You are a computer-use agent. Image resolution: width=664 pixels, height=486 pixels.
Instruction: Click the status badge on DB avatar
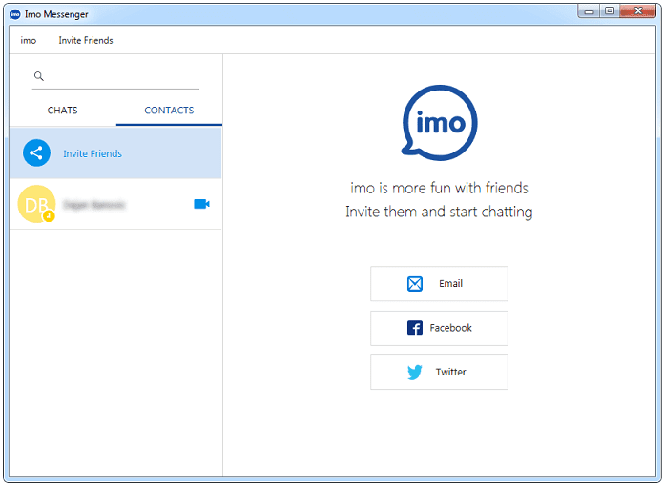tap(49, 216)
